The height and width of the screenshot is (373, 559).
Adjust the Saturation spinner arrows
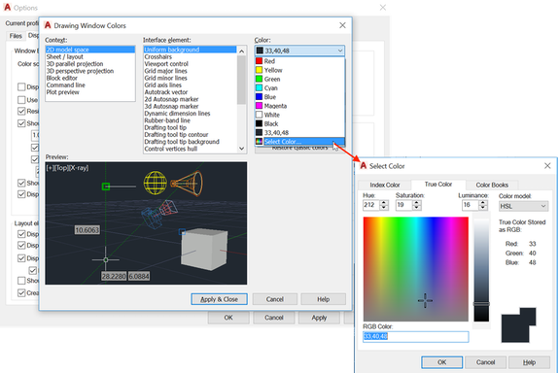417,205
